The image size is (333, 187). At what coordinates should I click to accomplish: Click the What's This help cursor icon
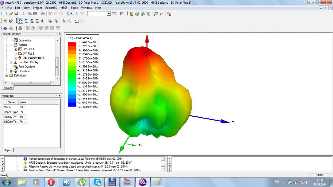11,21
